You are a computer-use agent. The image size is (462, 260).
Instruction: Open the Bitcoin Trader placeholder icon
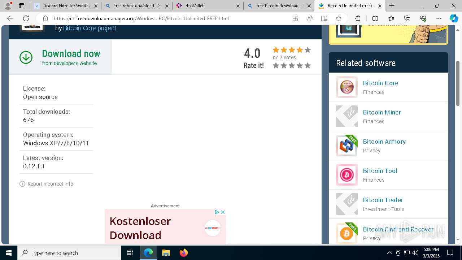(x=347, y=204)
